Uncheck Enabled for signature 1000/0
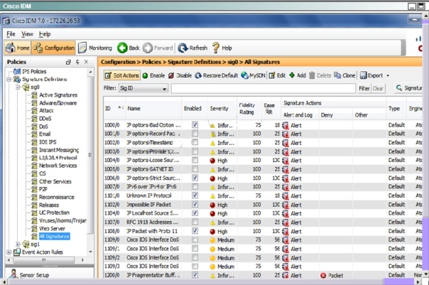429x285 pixels. tap(194, 125)
